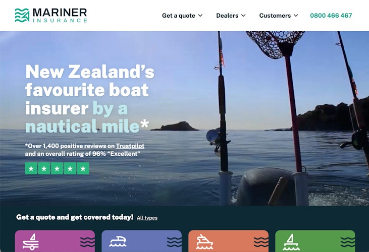Screen dimensions: 369x252
Task: Expand the Customers dropdown chevron
Action: point(296,16)
